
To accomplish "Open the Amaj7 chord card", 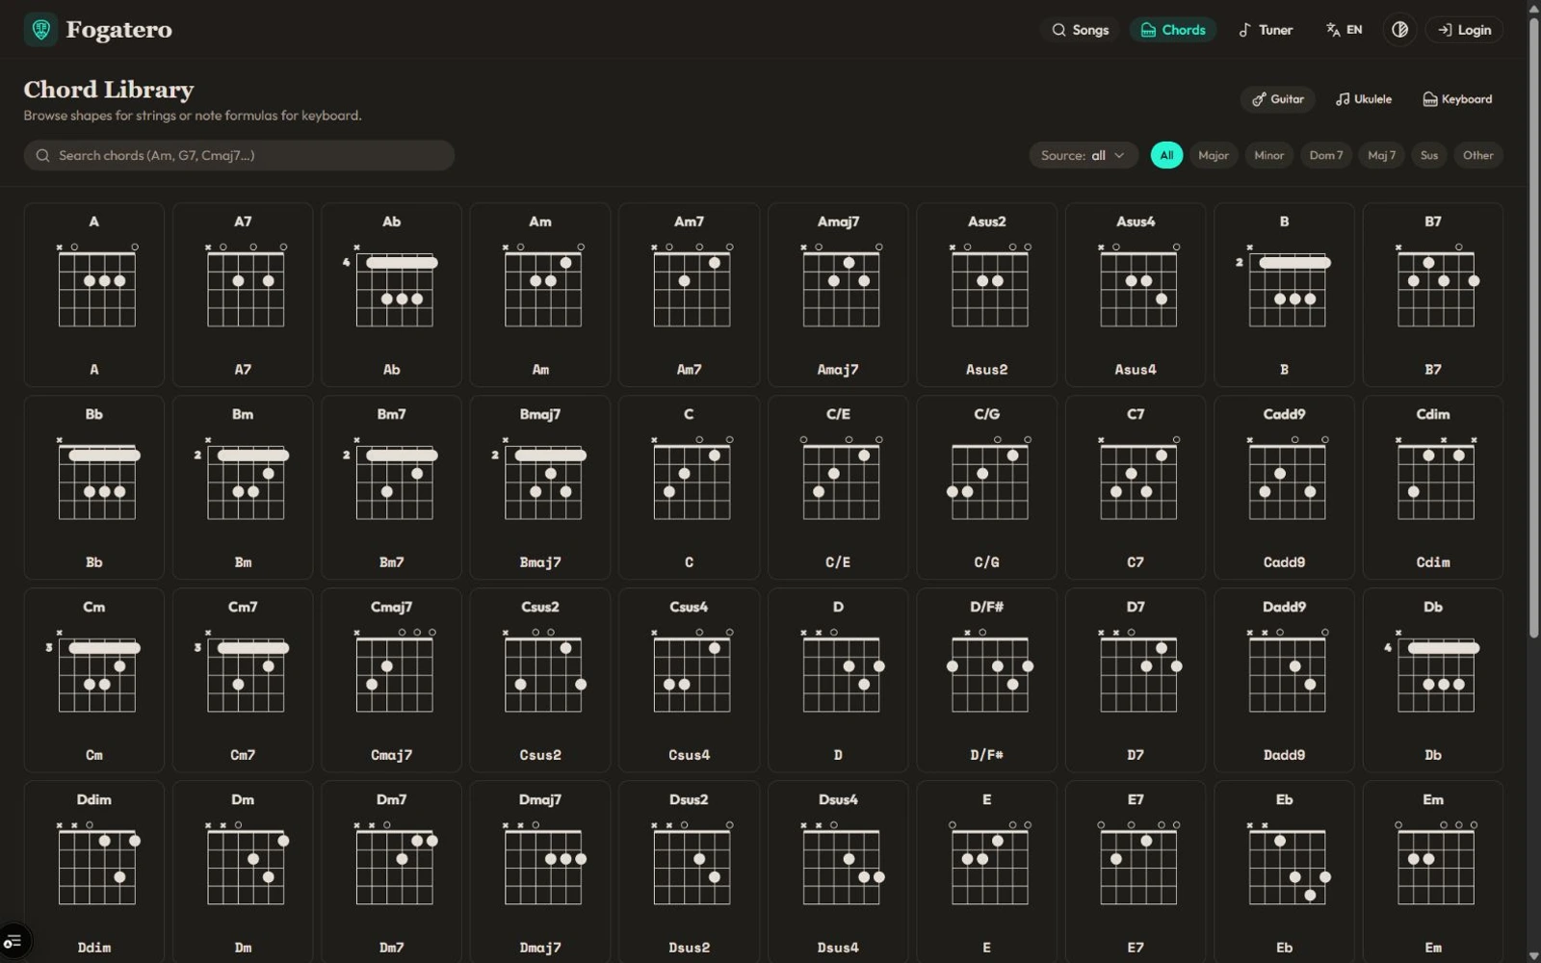I will tap(838, 295).
